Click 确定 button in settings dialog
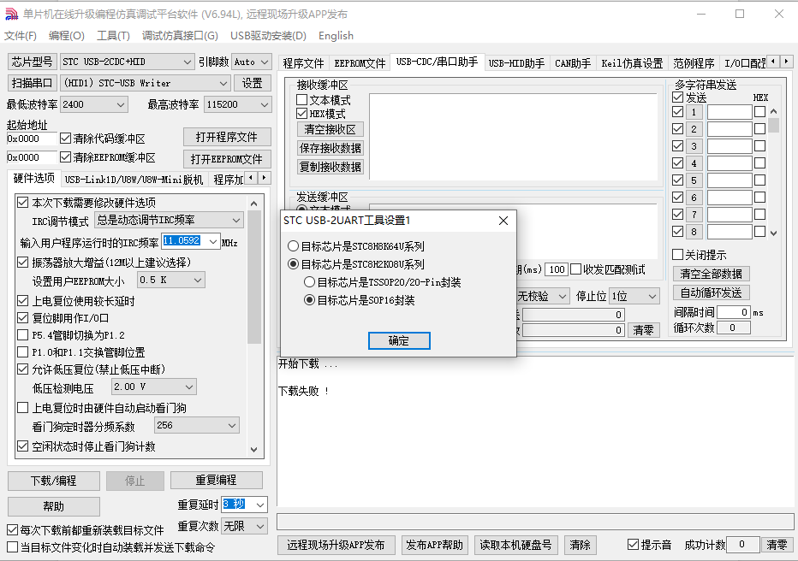Image resolution: width=798 pixels, height=561 pixels. [399, 340]
